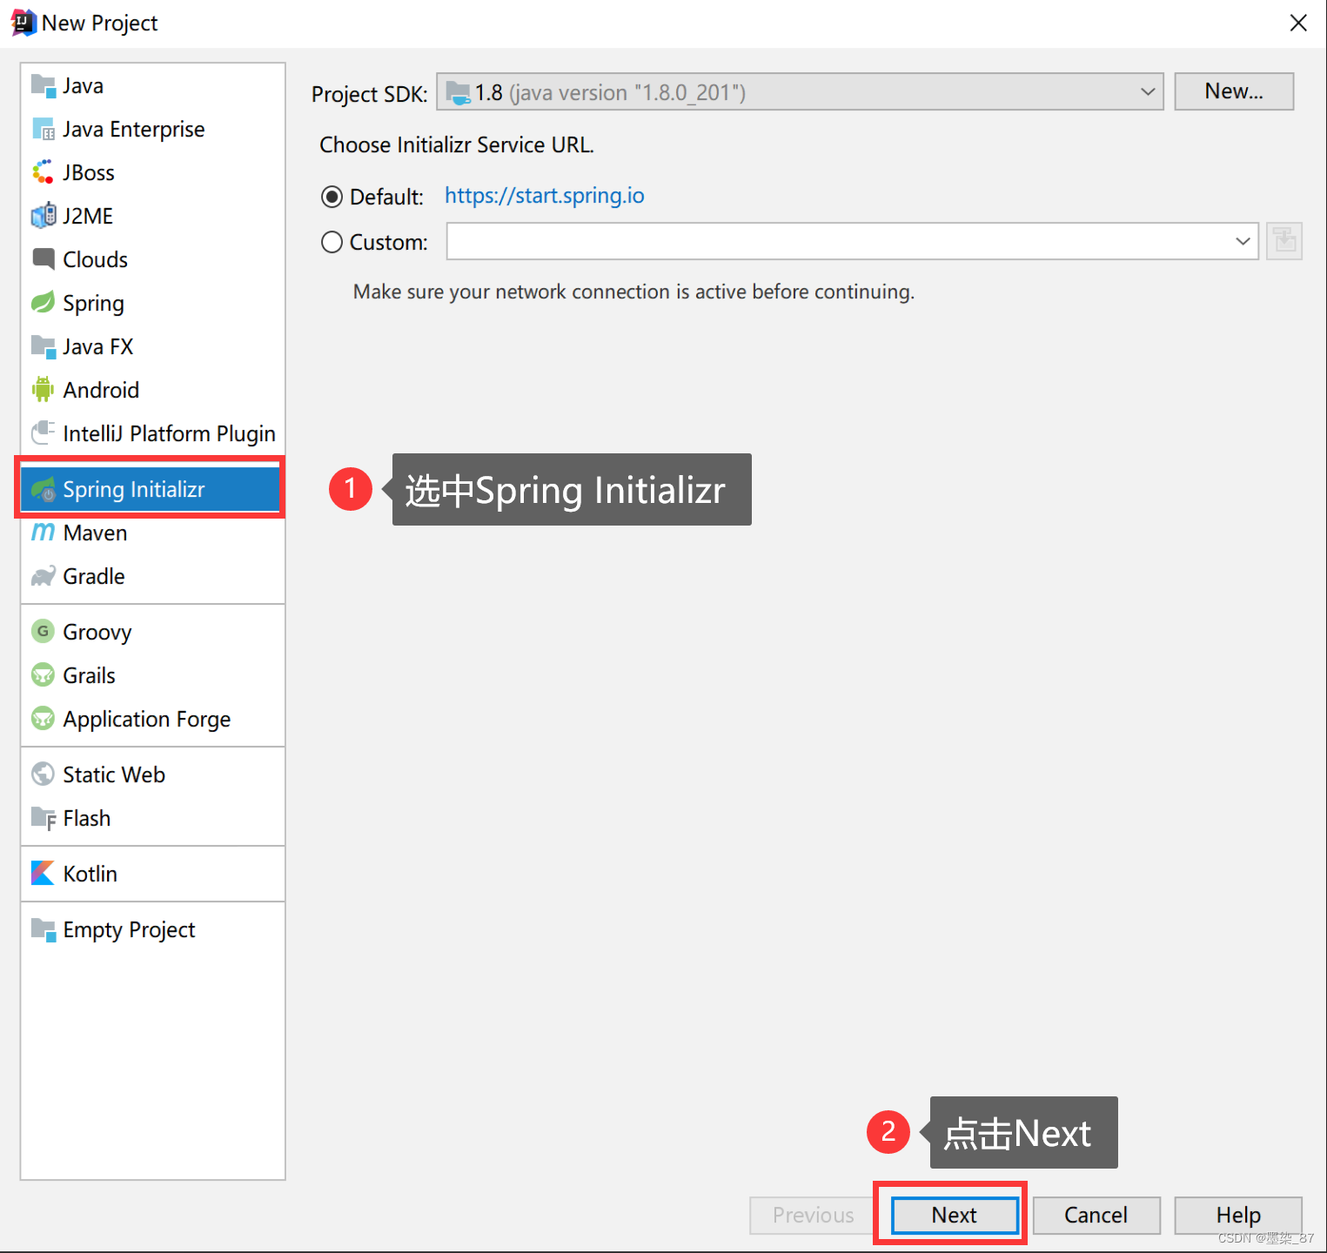Click the Application Forge icon
This screenshot has height=1253, width=1327.
tap(43, 718)
